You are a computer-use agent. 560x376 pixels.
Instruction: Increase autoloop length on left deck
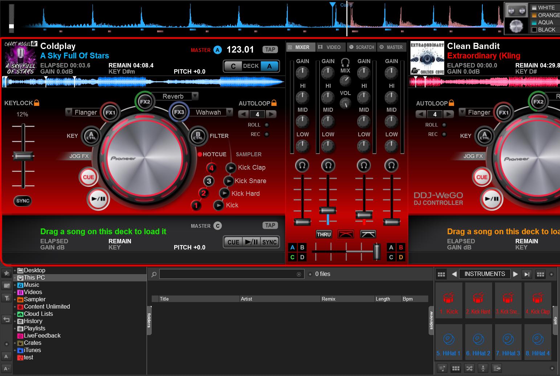pyautogui.click(x=271, y=114)
